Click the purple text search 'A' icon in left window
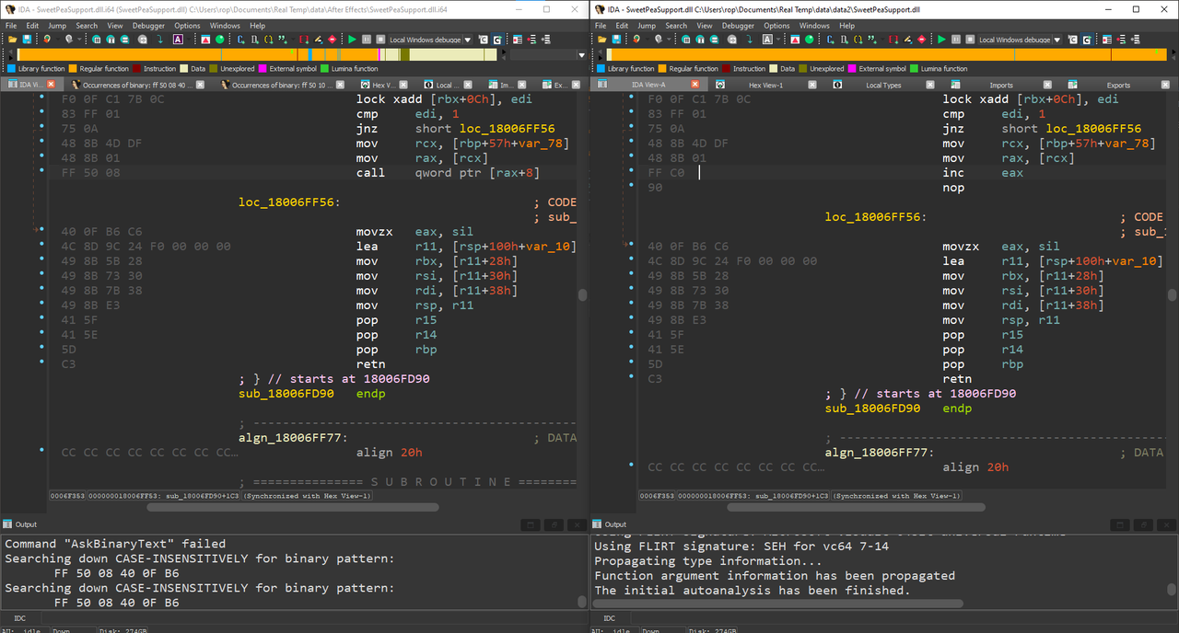Image resolution: width=1179 pixels, height=633 pixels. 178,40
